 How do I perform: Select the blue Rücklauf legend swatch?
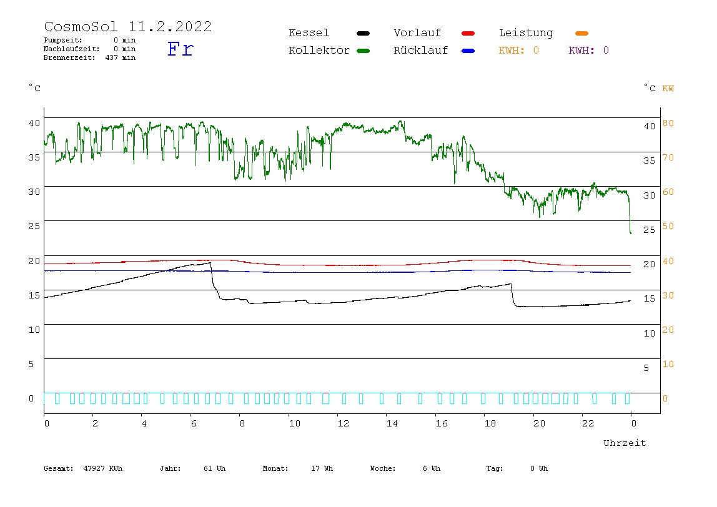pos(468,51)
